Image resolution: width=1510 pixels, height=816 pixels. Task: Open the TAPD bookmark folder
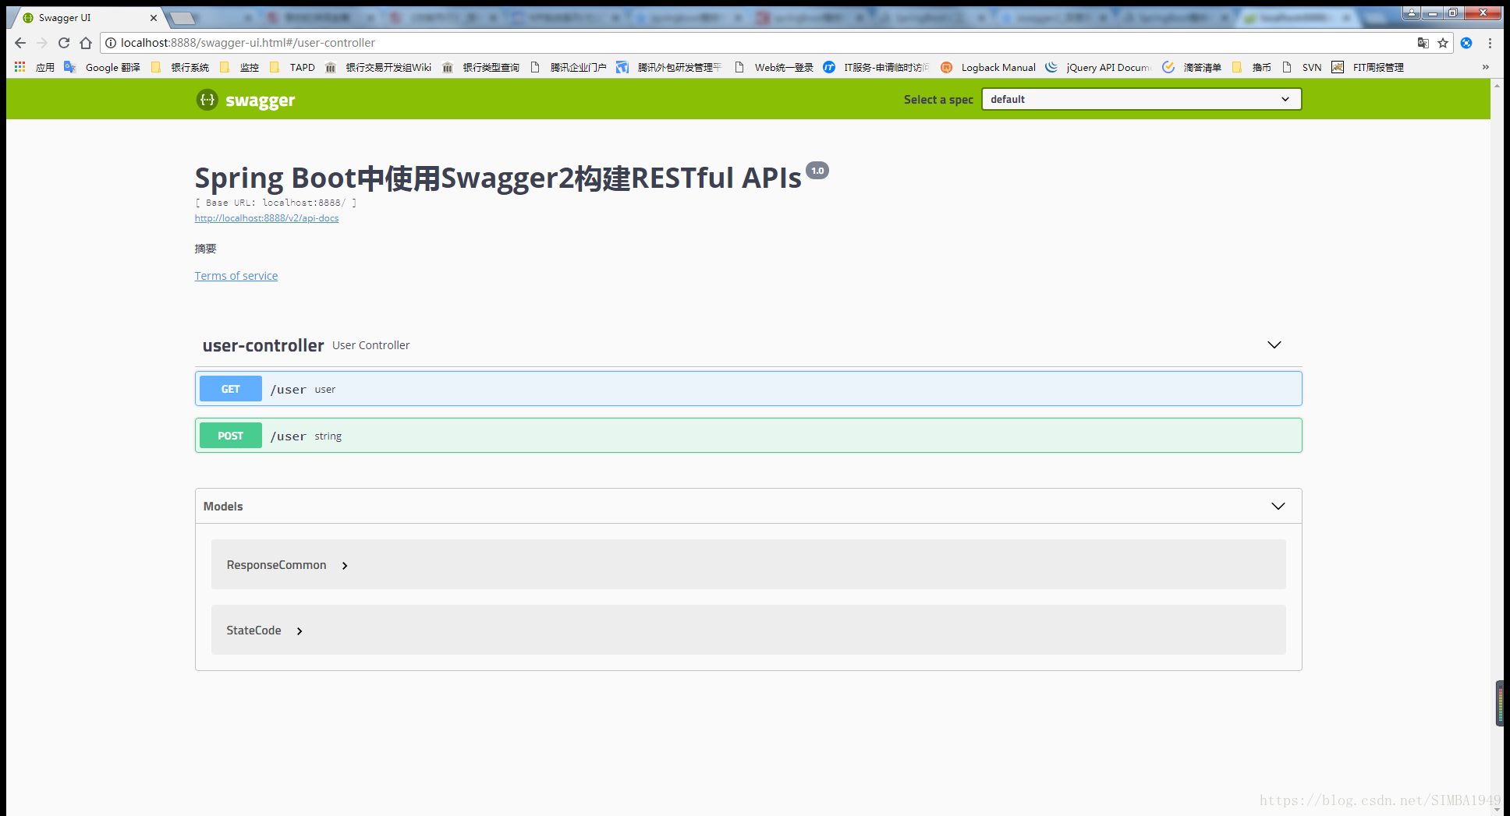point(292,67)
